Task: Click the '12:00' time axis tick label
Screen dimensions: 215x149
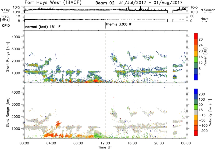Action: point(105,143)
